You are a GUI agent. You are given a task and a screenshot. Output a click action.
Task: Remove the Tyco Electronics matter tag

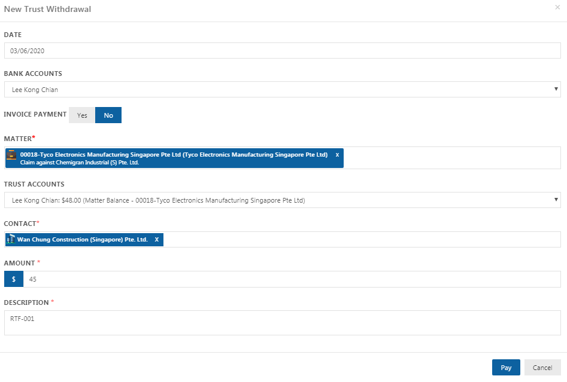(337, 154)
